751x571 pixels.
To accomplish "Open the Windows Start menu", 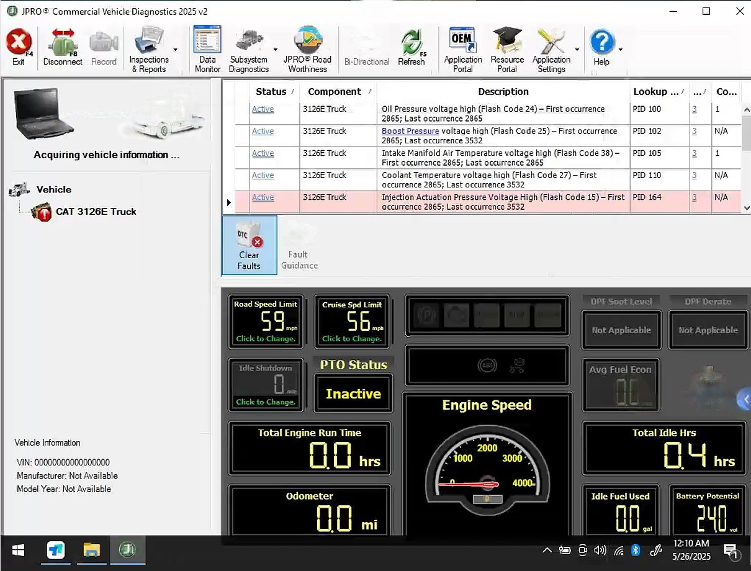I will [x=18, y=551].
